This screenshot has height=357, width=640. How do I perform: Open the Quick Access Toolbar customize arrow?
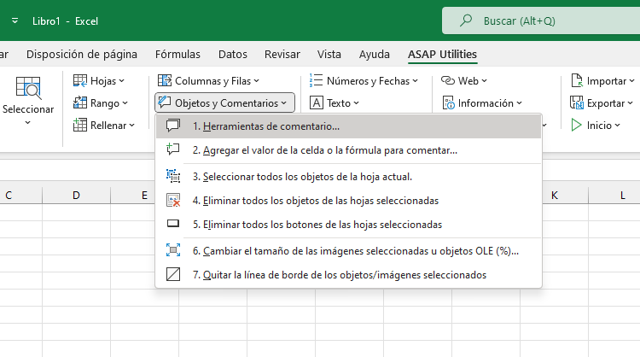(x=15, y=20)
